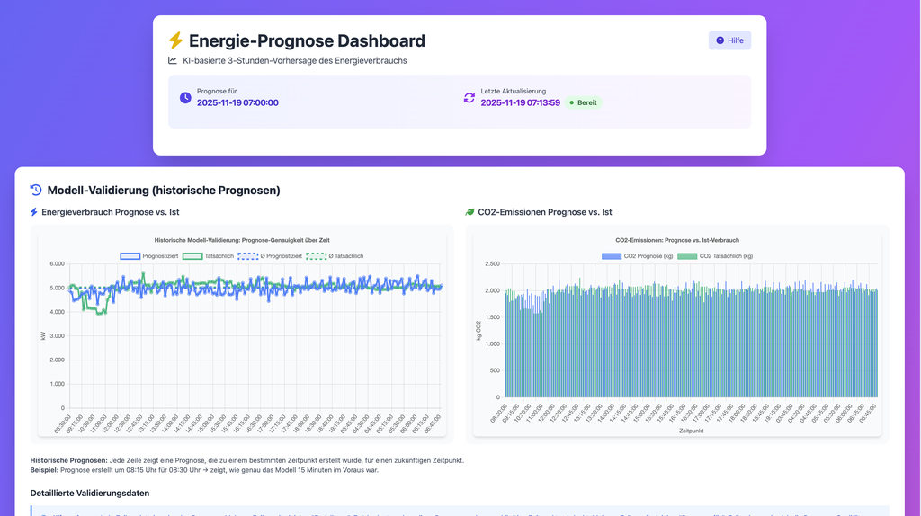Toggle CO2 Prognose (kg) legend entry

click(x=638, y=256)
